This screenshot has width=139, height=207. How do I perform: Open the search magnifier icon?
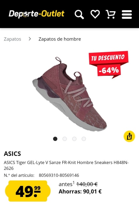pyautogui.click(x=79, y=14)
